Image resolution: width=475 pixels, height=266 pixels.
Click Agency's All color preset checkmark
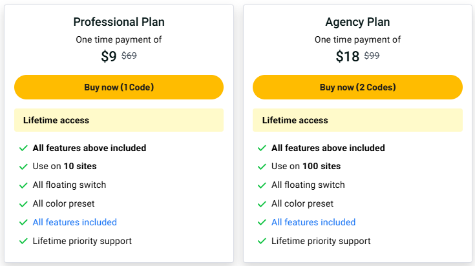click(262, 204)
